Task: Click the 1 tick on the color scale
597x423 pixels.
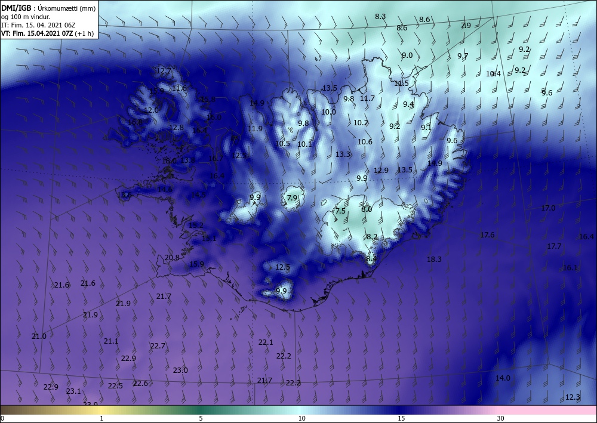Action: [101, 418]
